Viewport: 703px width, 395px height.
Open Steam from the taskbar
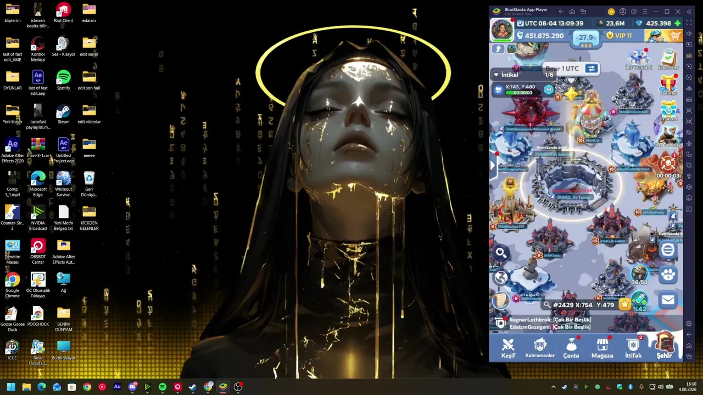(192, 387)
